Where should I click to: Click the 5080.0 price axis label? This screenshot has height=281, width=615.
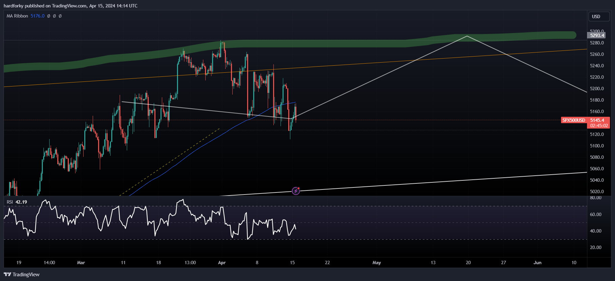[x=597, y=157]
